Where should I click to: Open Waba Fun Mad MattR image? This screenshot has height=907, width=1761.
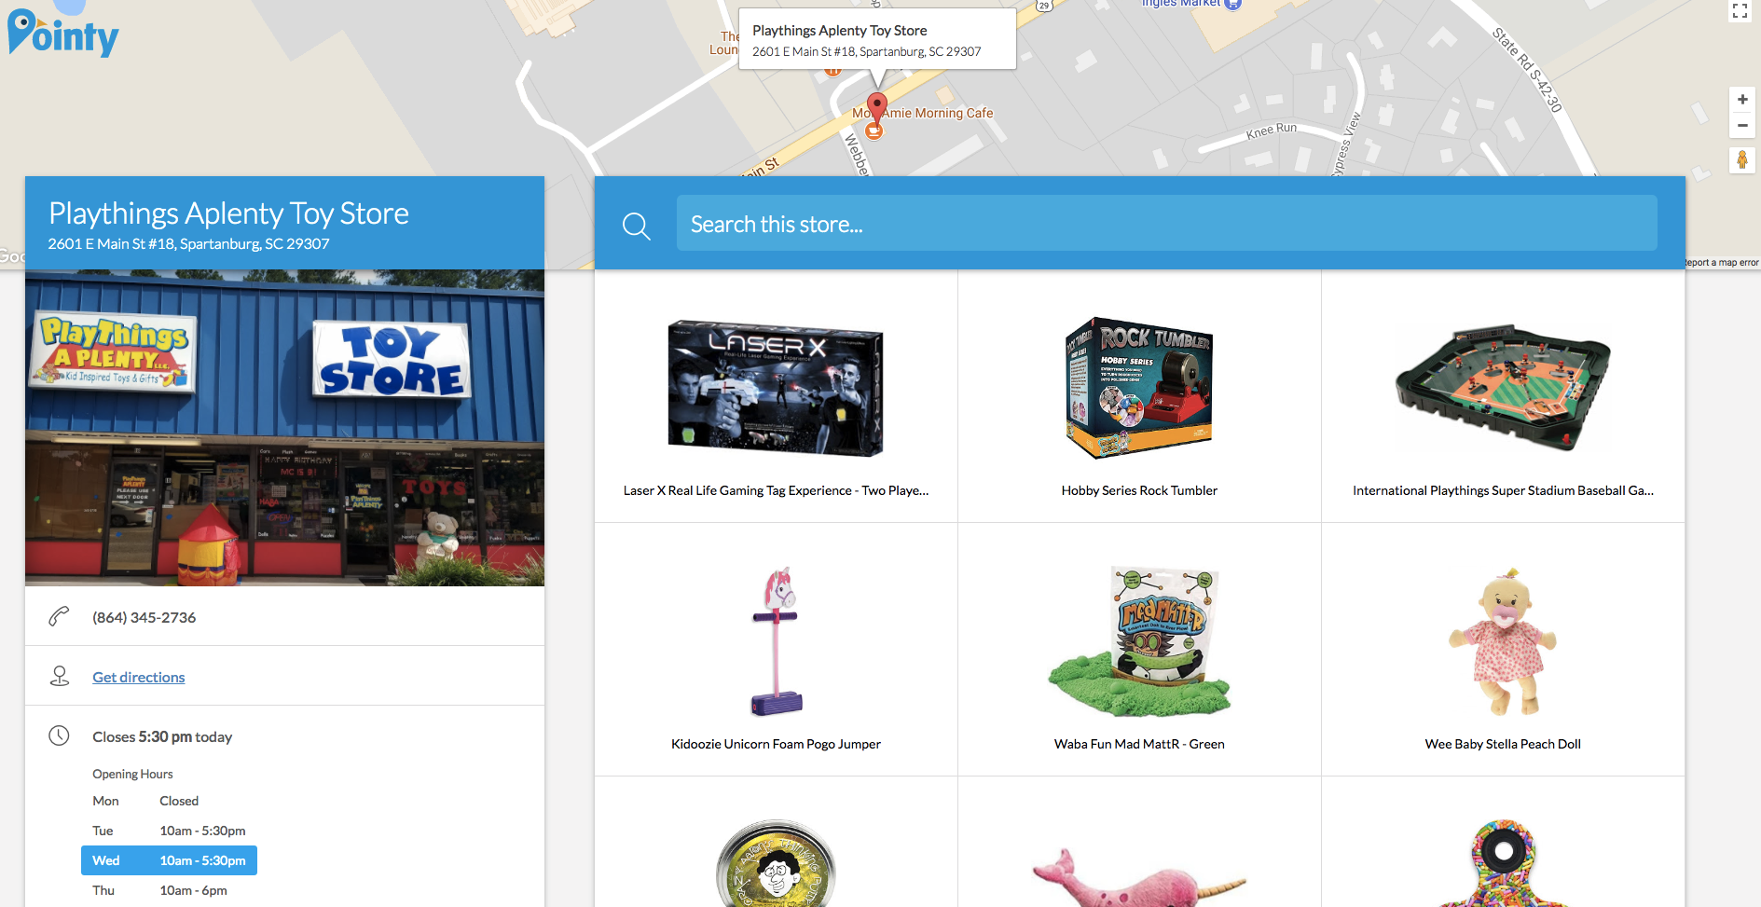[1139, 641]
